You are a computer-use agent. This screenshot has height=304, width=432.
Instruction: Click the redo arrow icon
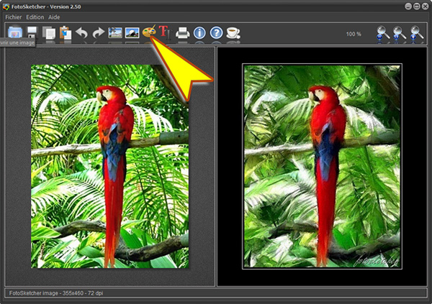98,32
